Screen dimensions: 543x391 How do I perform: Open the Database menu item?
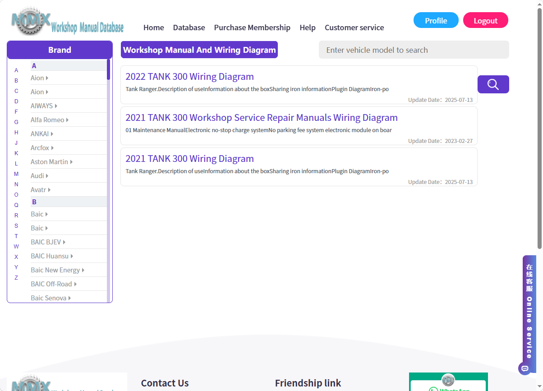pos(189,28)
